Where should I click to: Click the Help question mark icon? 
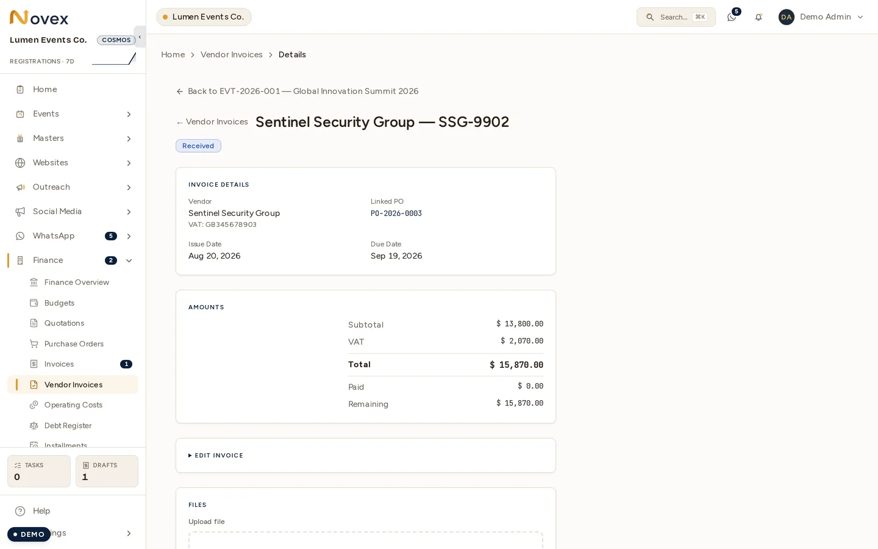20,511
